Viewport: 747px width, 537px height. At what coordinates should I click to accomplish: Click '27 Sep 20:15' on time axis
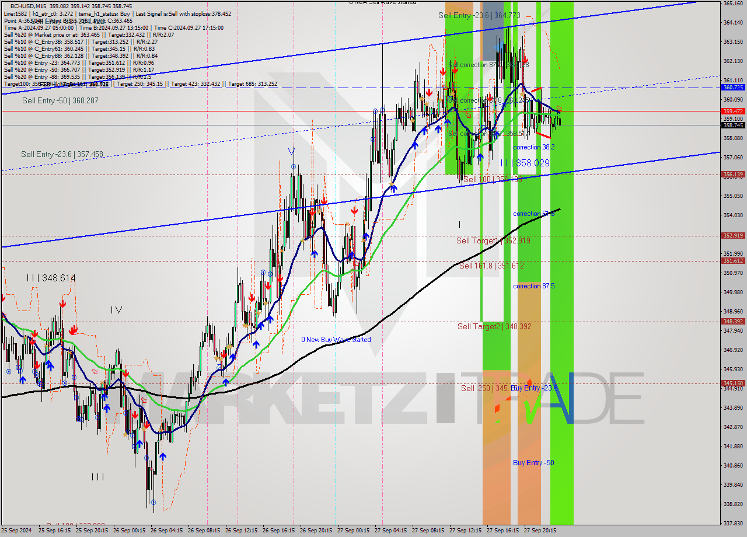tap(540, 531)
